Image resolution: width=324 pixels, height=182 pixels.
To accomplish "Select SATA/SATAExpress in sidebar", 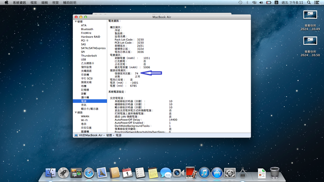I will [x=93, y=48].
